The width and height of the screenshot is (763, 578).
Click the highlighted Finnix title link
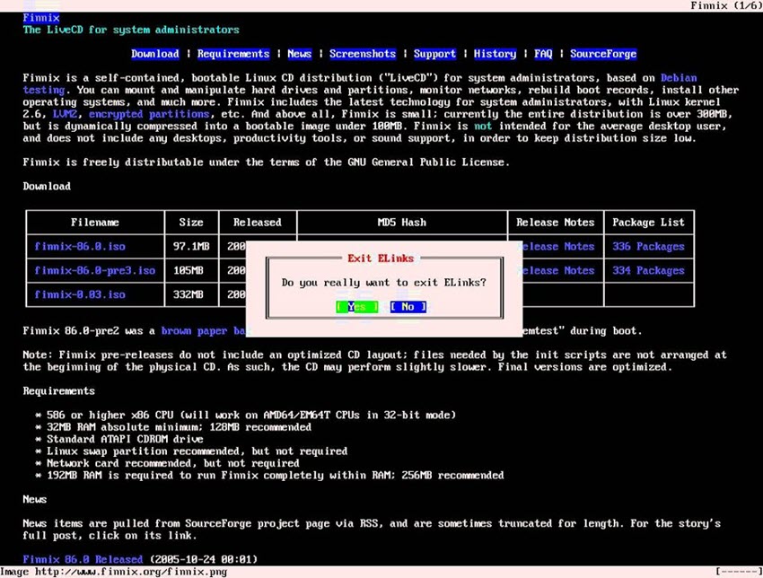point(41,18)
